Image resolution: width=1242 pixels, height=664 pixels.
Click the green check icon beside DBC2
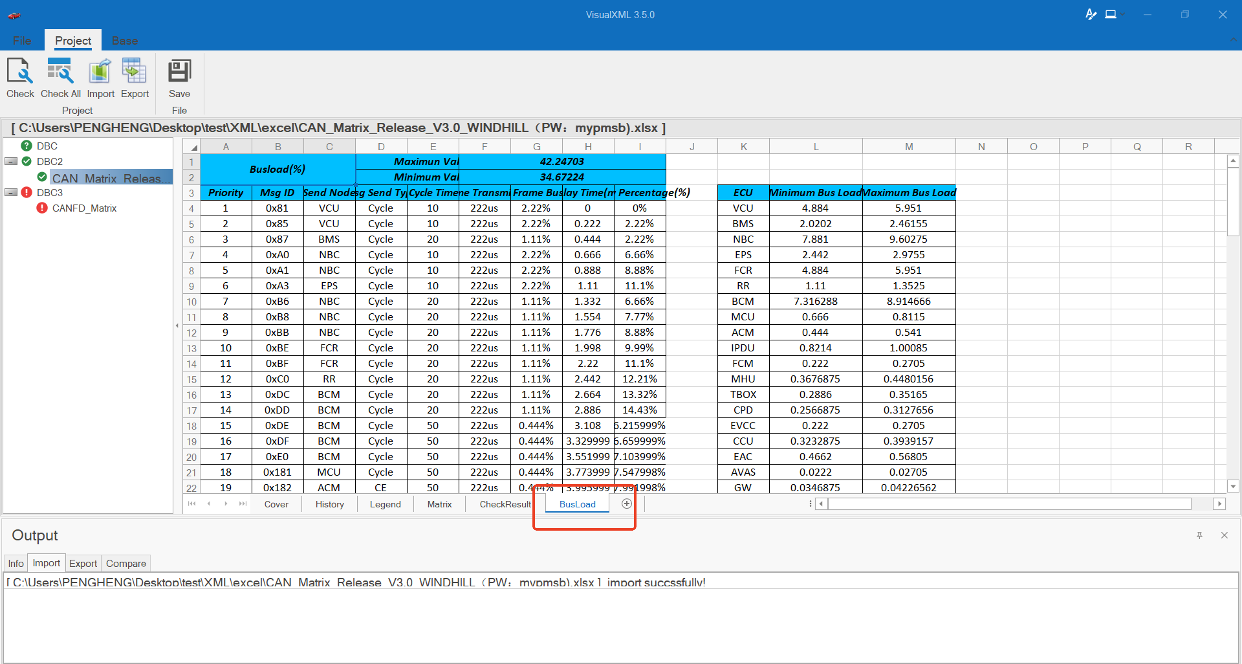(x=27, y=161)
